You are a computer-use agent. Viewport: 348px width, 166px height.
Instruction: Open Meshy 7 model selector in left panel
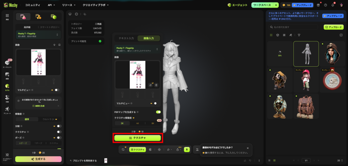click(x=38, y=35)
